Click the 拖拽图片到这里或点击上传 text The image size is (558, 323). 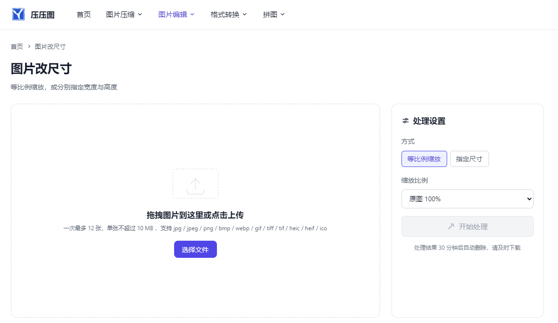point(195,215)
